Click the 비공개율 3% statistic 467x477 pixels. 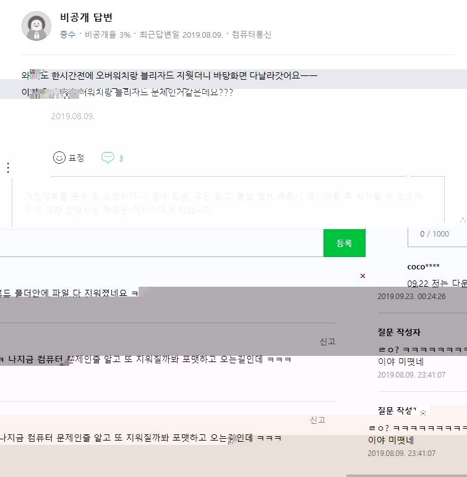point(108,35)
